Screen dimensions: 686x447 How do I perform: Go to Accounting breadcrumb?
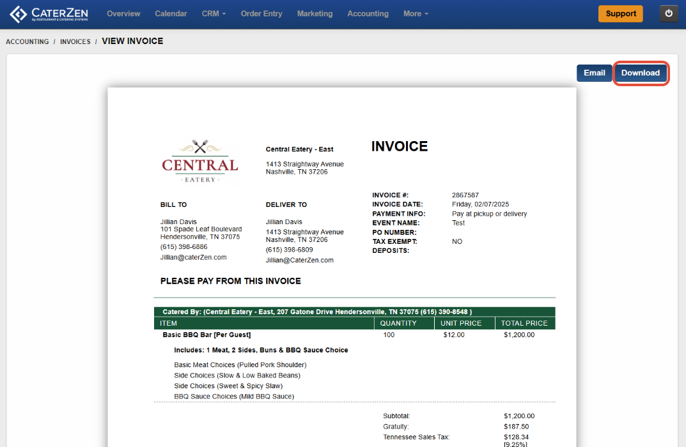(27, 42)
